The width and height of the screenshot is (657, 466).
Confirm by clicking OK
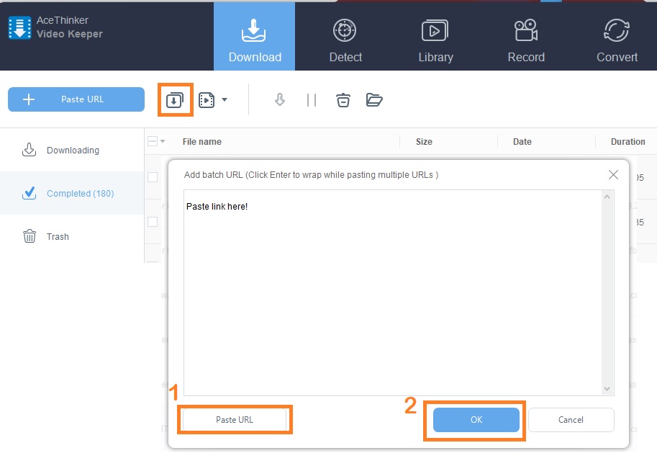click(474, 420)
